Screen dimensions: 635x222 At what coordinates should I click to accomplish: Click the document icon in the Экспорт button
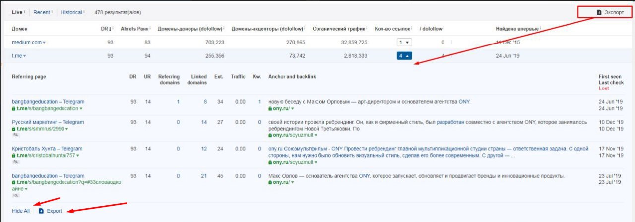(x=599, y=12)
